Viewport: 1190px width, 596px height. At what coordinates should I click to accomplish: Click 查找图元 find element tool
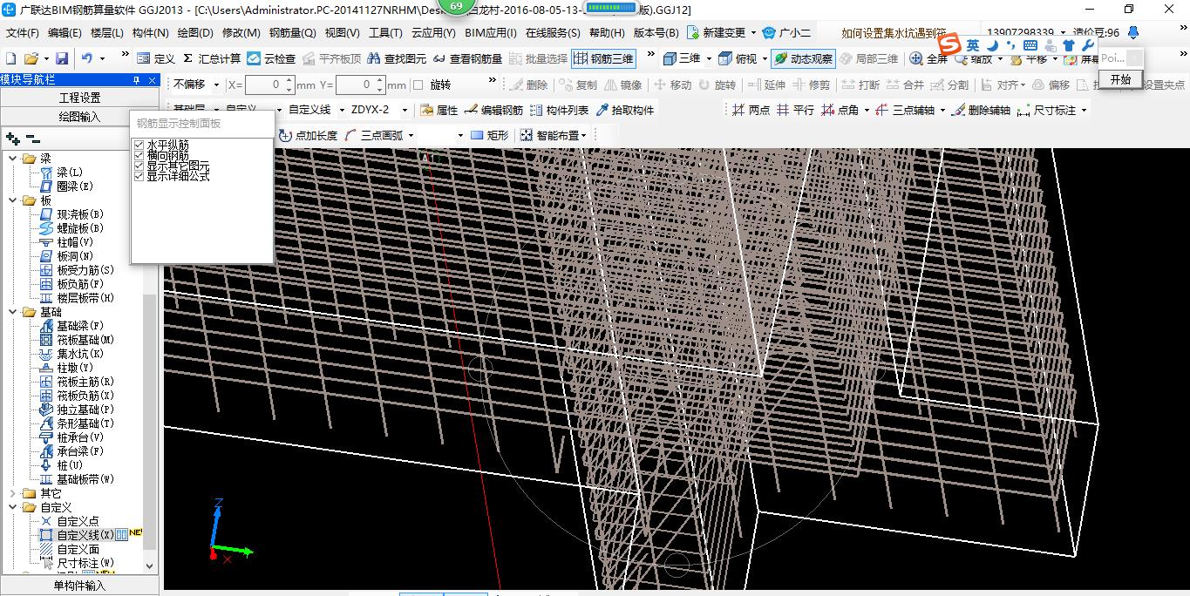(398, 58)
